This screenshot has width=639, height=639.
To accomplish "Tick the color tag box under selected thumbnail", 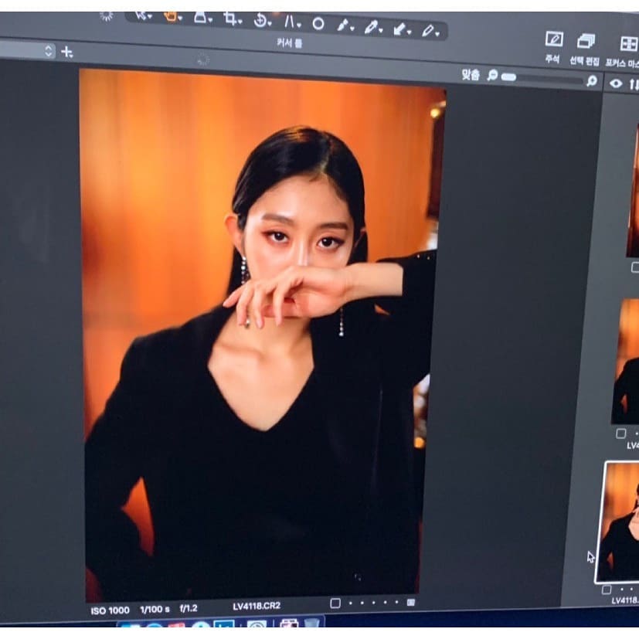I will tap(607, 590).
